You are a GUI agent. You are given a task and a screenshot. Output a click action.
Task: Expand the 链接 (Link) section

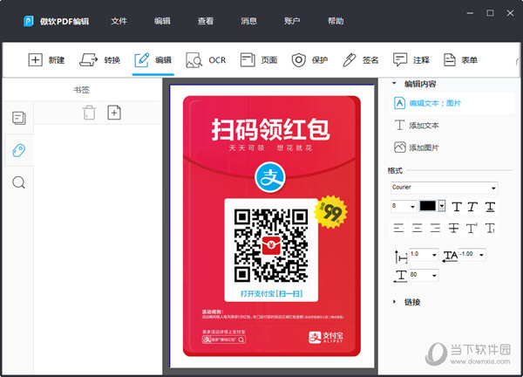coord(394,302)
